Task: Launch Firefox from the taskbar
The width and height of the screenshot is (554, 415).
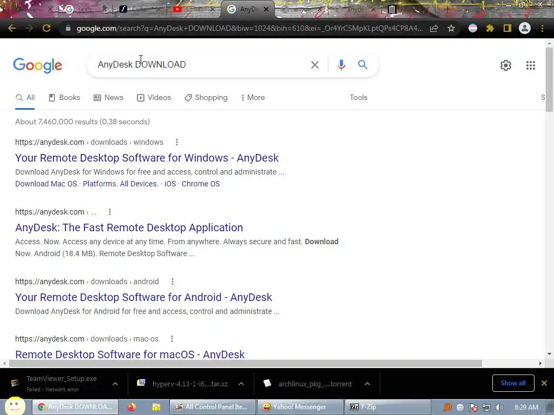Action: coord(131,407)
